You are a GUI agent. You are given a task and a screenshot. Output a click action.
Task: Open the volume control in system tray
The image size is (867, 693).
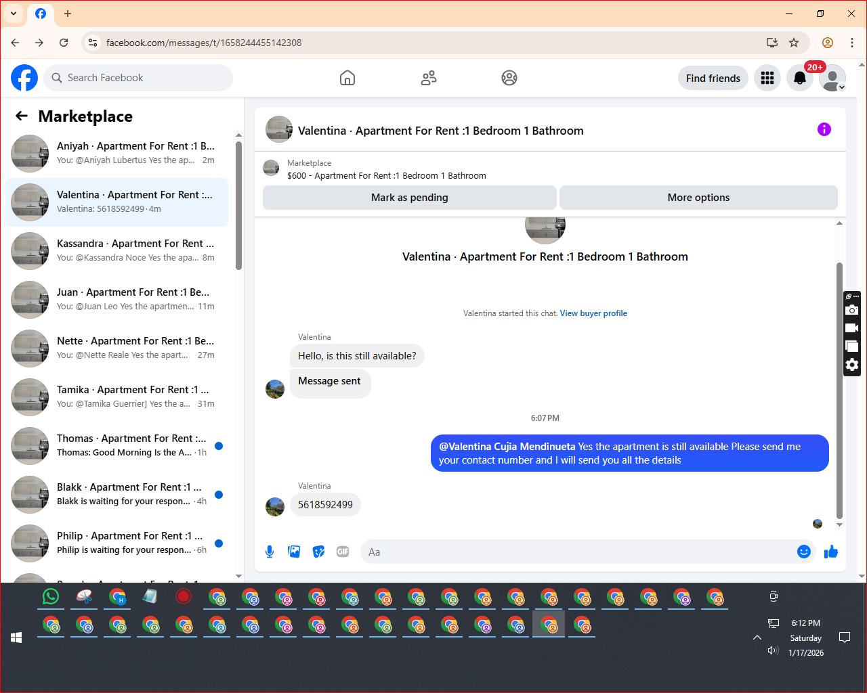point(773,651)
